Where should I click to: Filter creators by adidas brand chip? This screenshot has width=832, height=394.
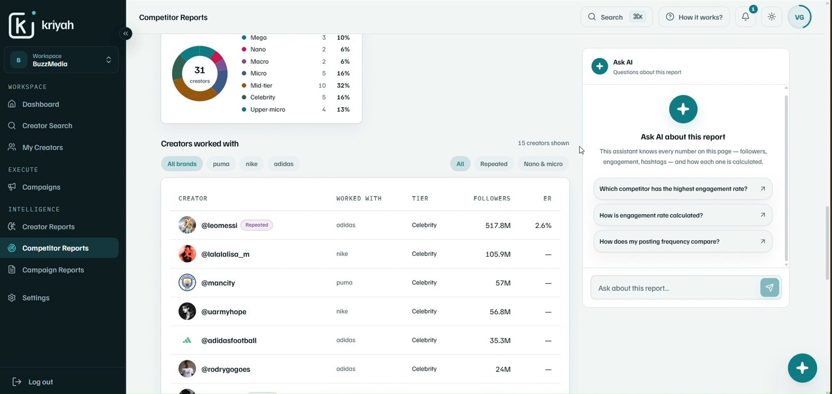(283, 164)
